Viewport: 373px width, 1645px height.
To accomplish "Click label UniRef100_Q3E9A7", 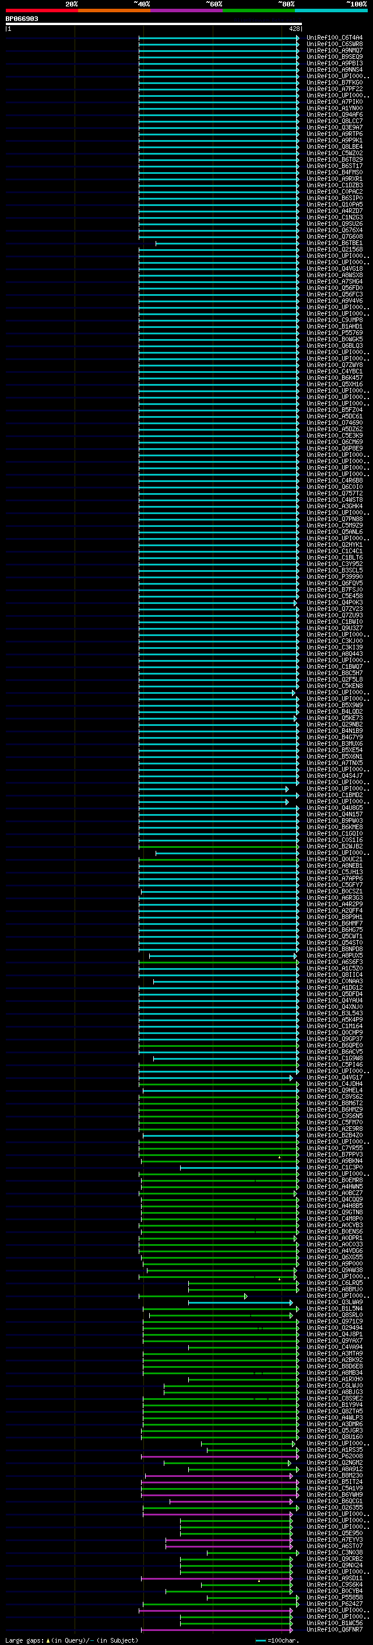I will (335, 128).
